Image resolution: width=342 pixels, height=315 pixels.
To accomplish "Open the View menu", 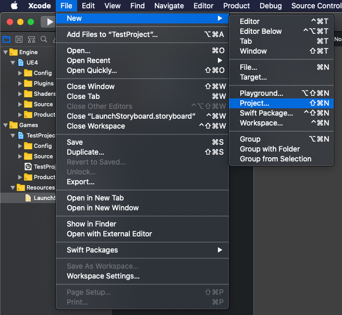I will (112, 6).
